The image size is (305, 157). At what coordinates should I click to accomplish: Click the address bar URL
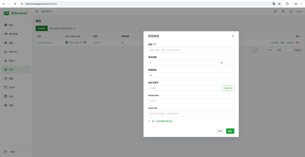[x=41, y=4]
